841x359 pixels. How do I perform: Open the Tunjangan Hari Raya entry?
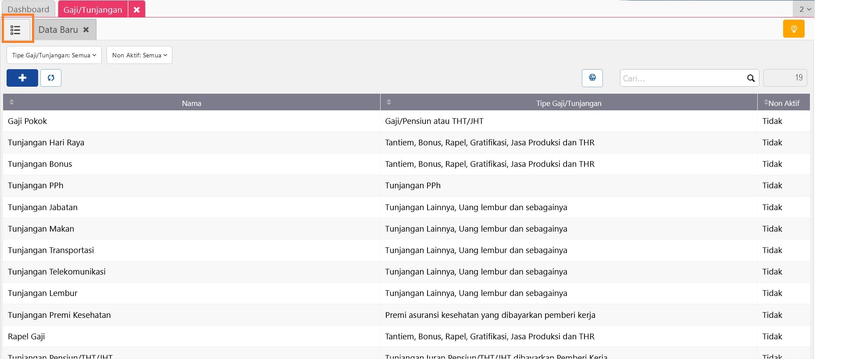tap(46, 143)
